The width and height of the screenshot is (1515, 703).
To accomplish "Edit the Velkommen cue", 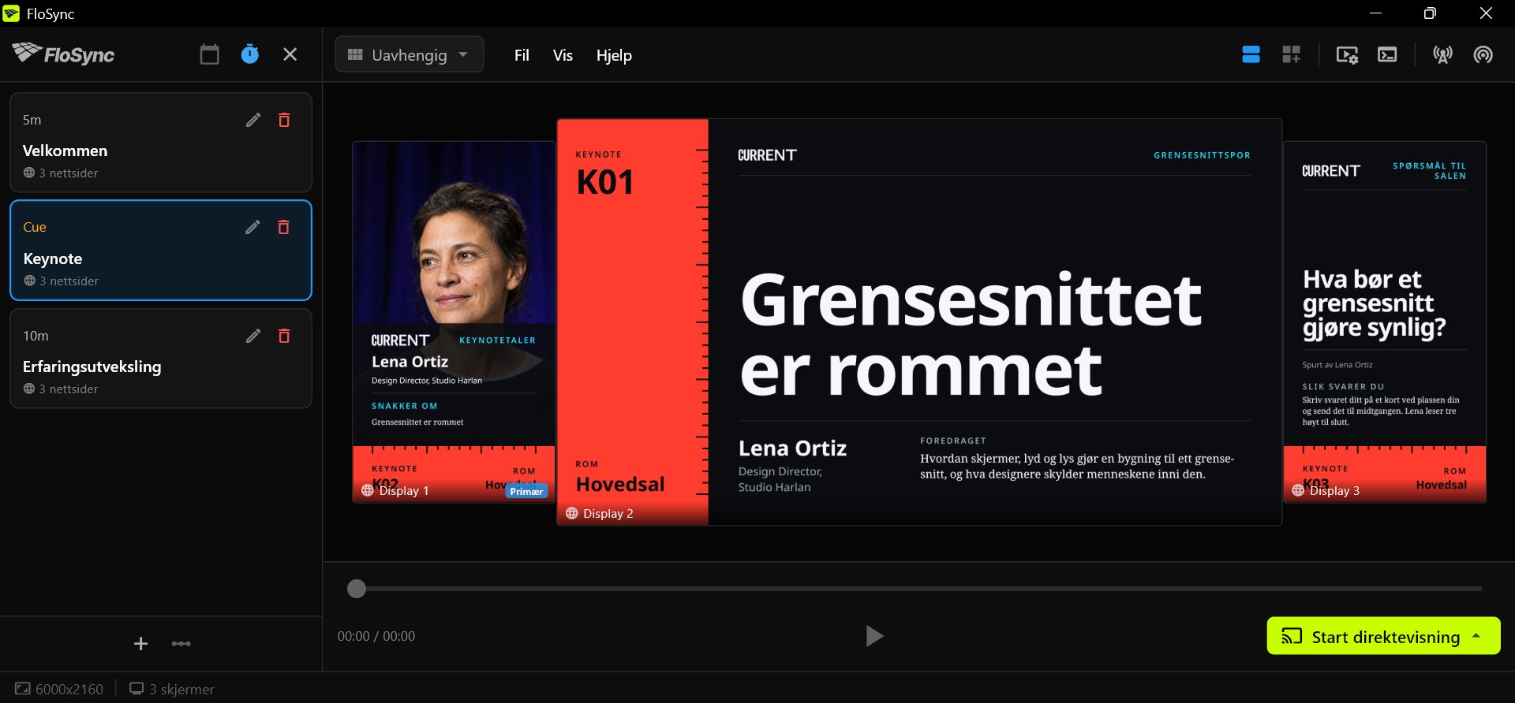I will click(x=252, y=120).
